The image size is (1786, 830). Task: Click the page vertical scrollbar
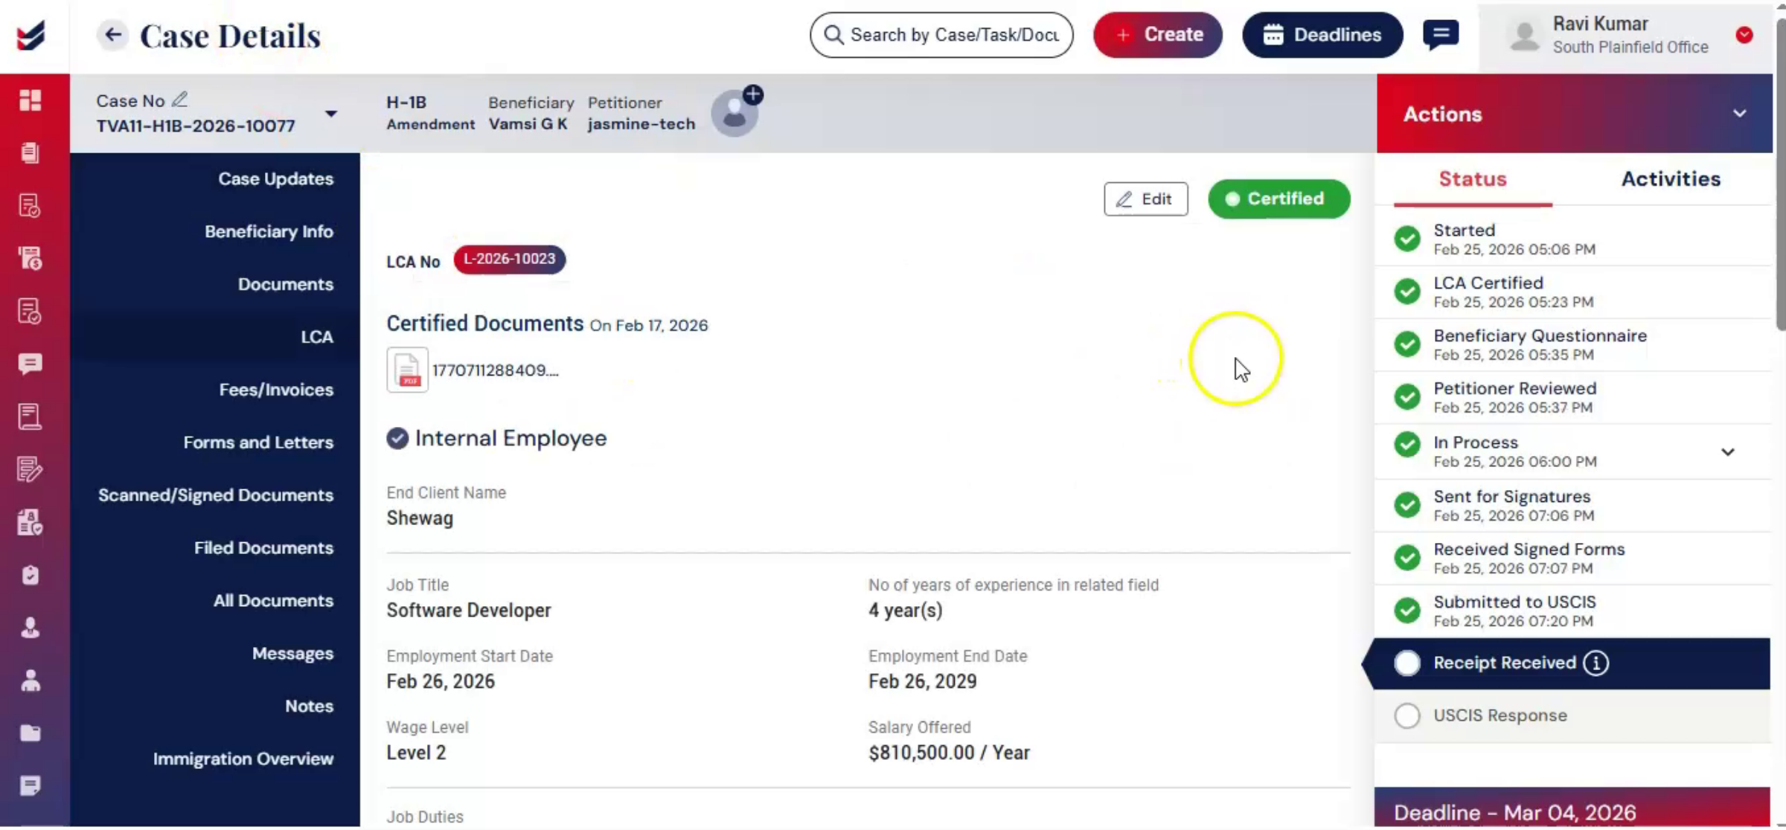(1780, 175)
